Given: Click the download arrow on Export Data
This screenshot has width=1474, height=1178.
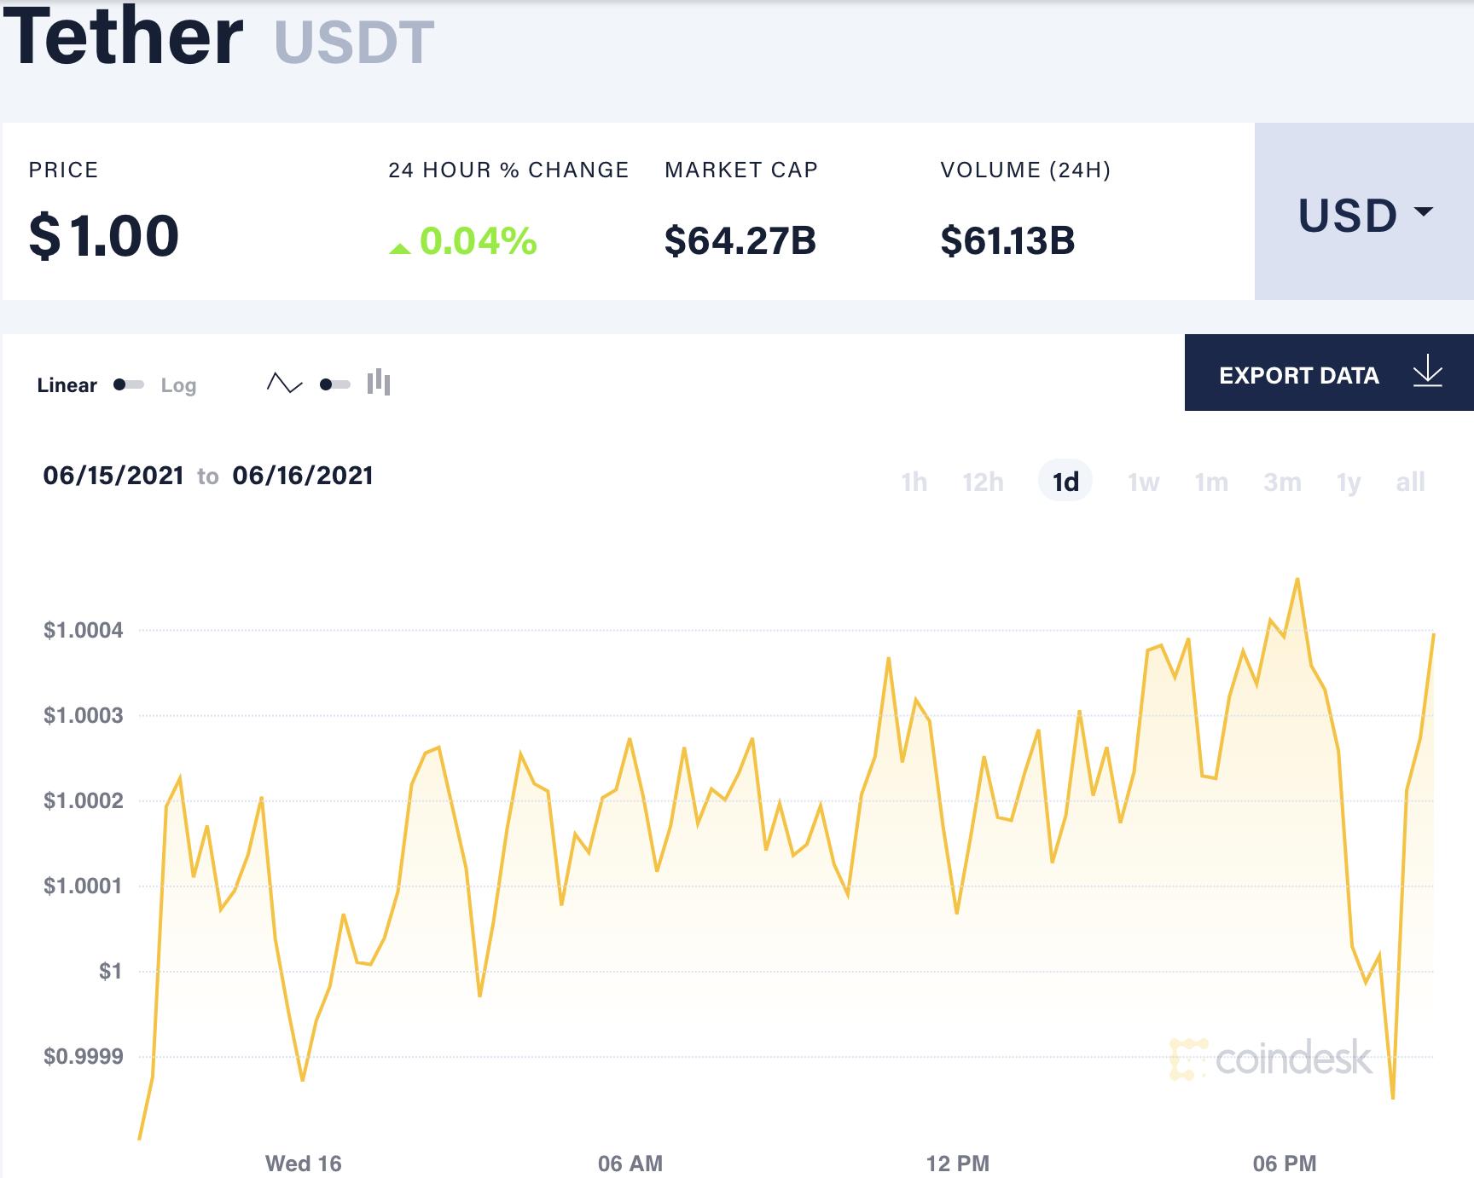Looking at the screenshot, I should pos(1427,372).
